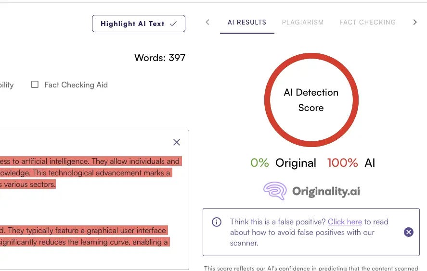Click the 'Words: 397' count text

[x=160, y=58]
